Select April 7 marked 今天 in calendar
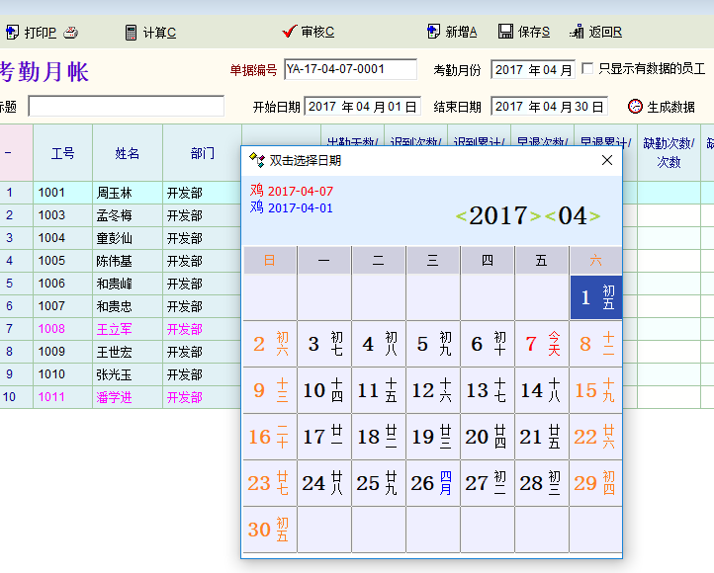The width and height of the screenshot is (714, 573). (541, 344)
